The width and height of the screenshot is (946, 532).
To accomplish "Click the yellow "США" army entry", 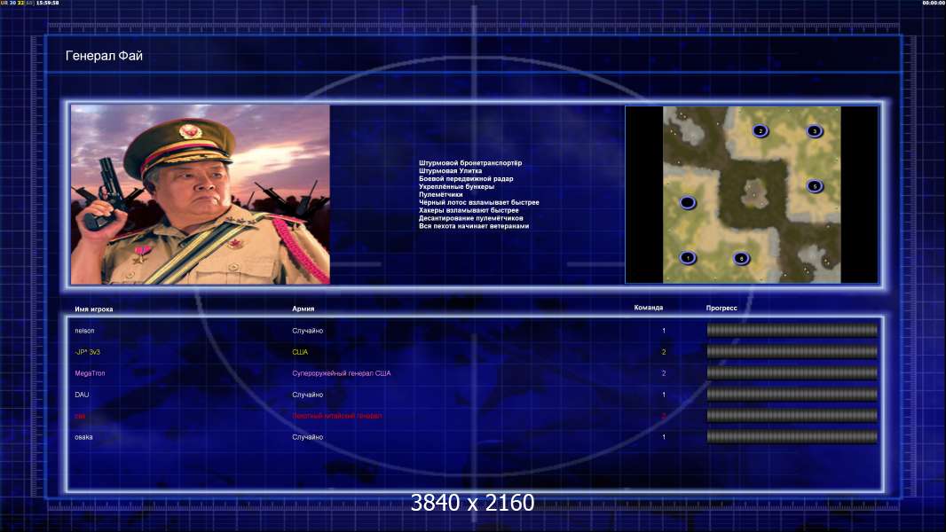I will coord(300,352).
